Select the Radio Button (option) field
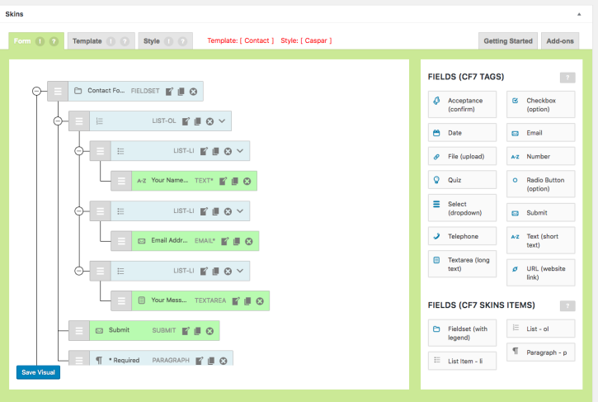The height and width of the screenshot is (402, 598). (x=541, y=184)
